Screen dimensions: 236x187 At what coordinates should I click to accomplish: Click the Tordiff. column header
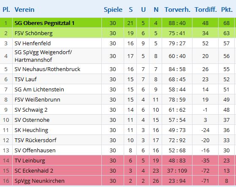click(206, 9)
